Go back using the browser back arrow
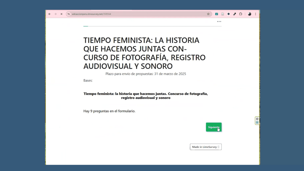 click(50, 14)
